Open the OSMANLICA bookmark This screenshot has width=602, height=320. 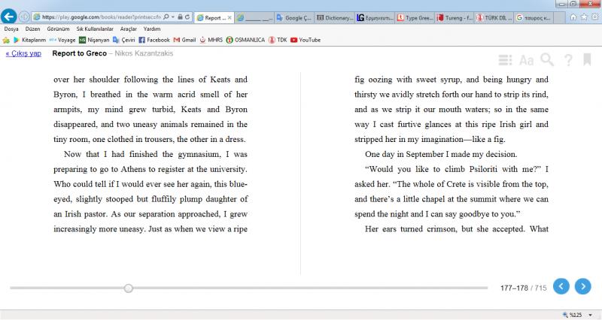[245, 40]
